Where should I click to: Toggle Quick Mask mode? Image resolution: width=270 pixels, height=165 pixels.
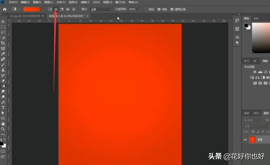click(x=3, y=151)
